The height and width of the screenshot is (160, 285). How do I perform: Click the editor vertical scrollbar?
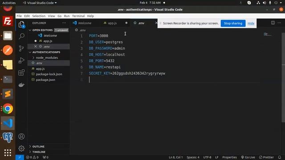click(x=283, y=77)
